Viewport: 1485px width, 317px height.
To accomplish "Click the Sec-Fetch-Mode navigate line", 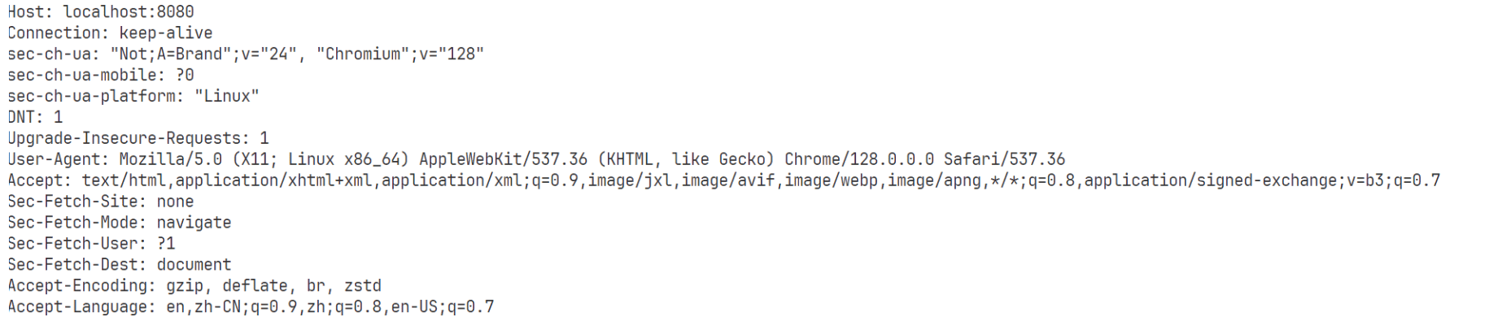I will coord(120,223).
